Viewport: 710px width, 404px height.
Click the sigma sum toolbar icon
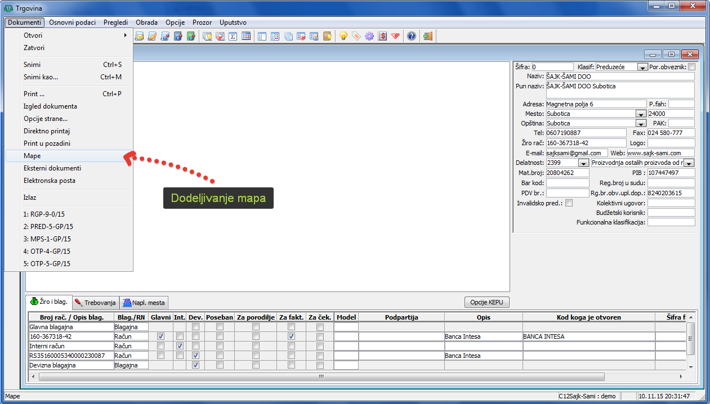[232, 36]
